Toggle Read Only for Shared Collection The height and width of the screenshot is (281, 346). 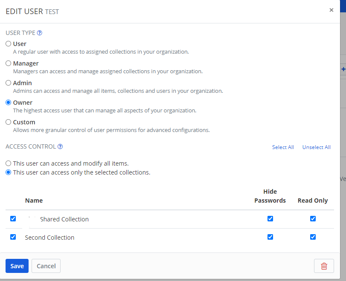coord(313,218)
